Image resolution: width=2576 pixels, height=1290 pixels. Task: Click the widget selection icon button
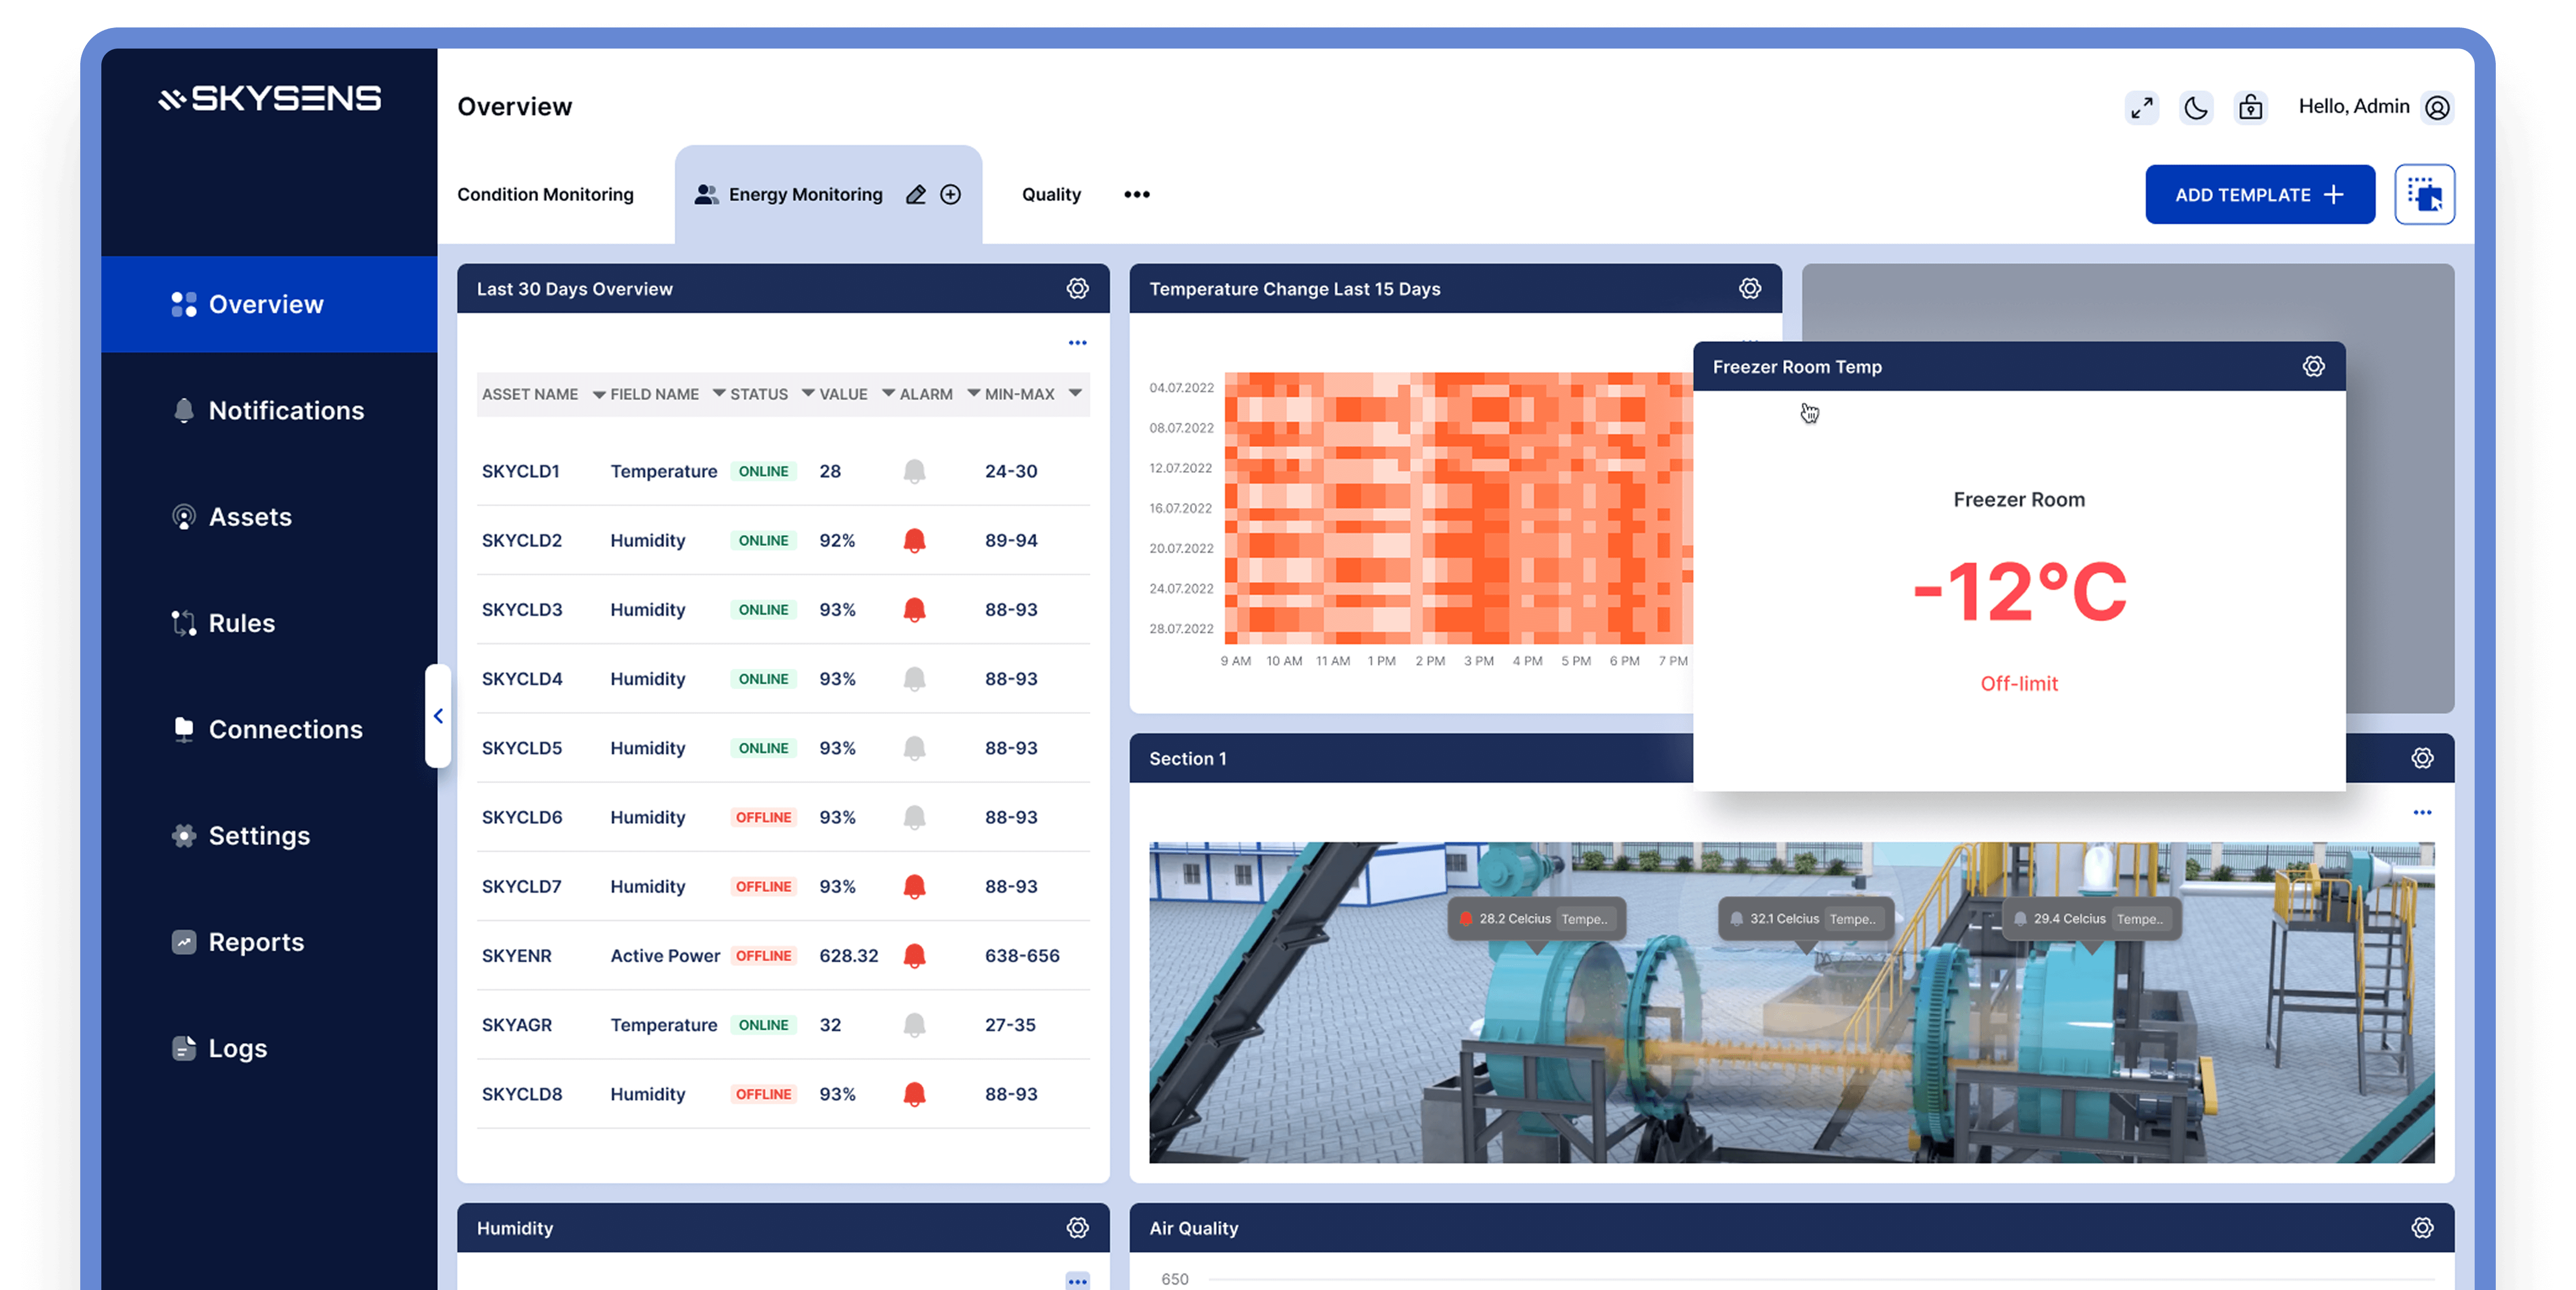(x=2424, y=194)
